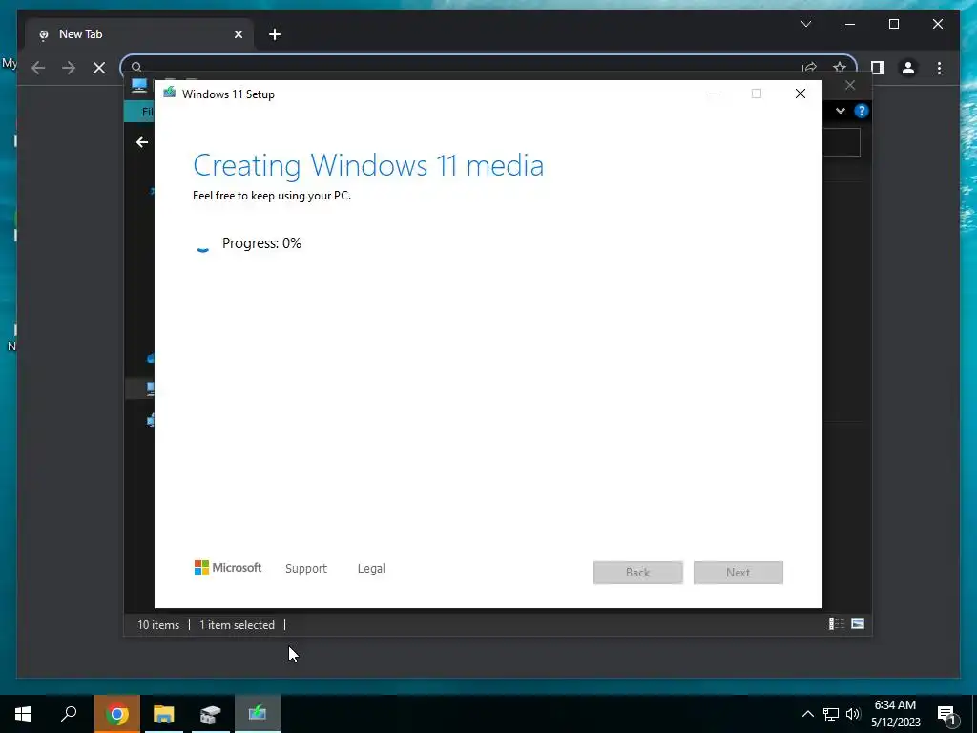Bookmark this page with the star icon

click(840, 68)
